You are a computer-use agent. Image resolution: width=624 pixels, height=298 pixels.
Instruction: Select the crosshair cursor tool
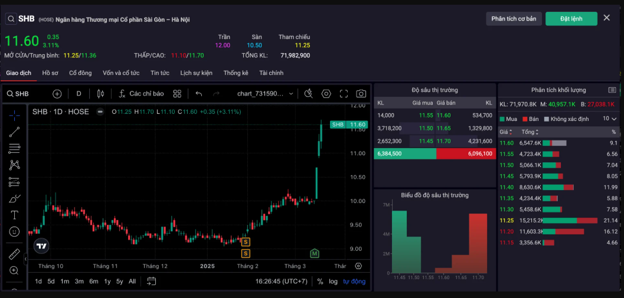(x=14, y=116)
